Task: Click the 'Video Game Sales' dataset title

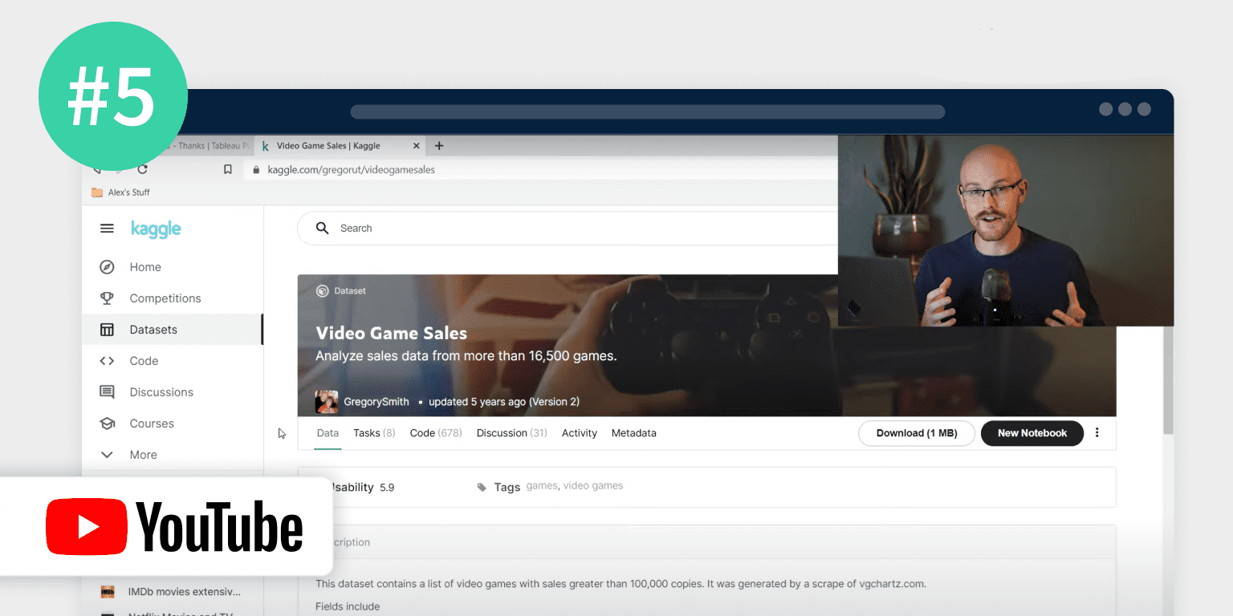Action: (x=391, y=334)
